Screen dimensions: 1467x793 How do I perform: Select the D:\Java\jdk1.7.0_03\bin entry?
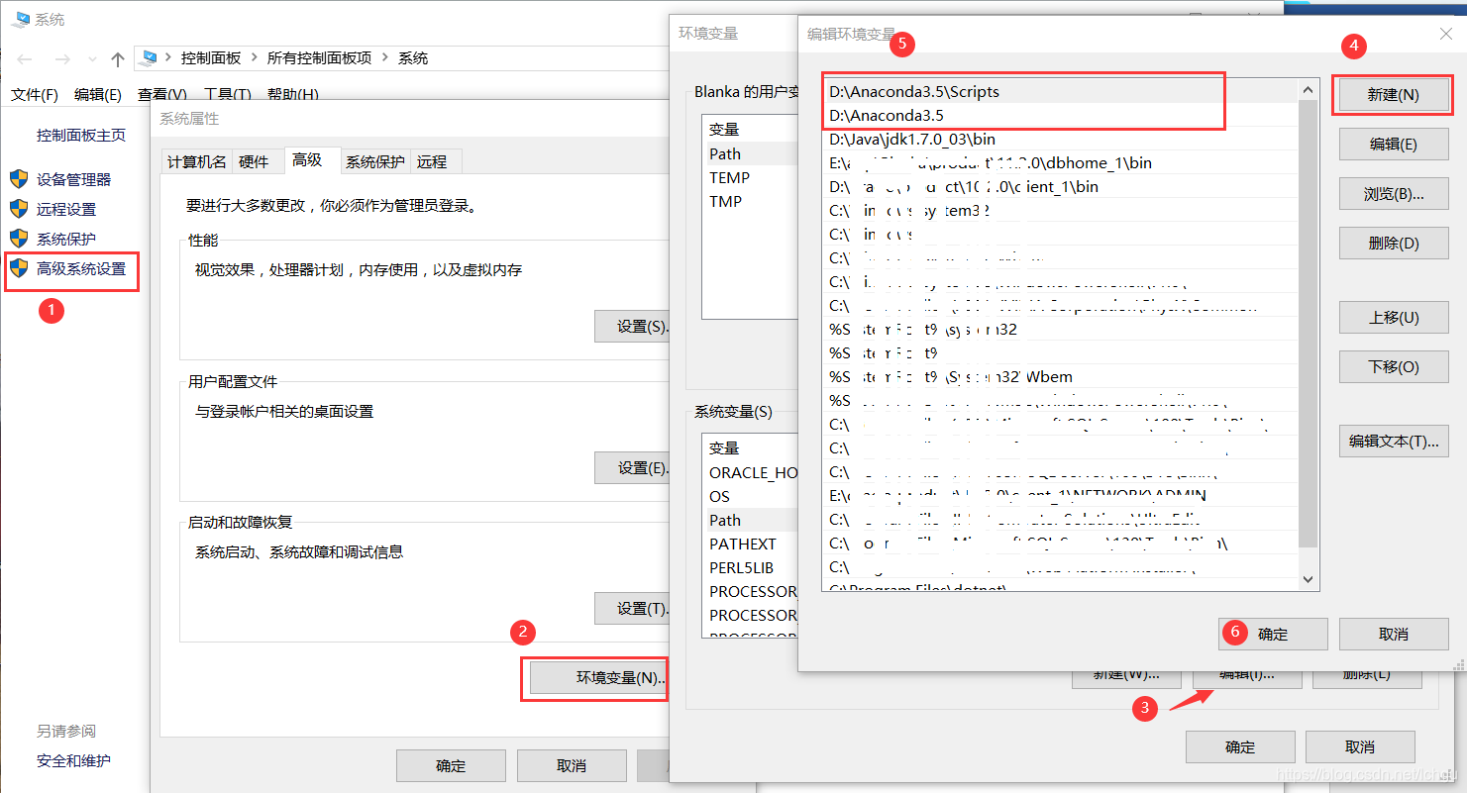pyautogui.click(x=1060, y=140)
